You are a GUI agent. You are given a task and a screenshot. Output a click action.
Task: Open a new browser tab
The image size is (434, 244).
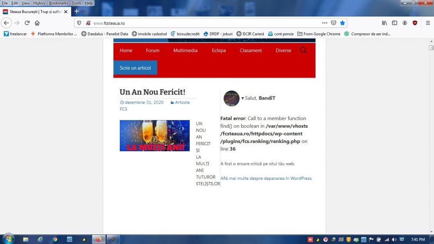[x=77, y=11]
